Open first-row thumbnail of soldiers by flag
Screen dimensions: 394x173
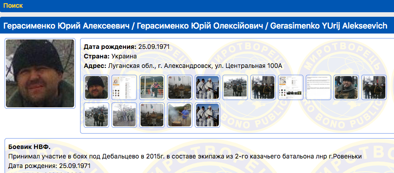tap(180, 87)
